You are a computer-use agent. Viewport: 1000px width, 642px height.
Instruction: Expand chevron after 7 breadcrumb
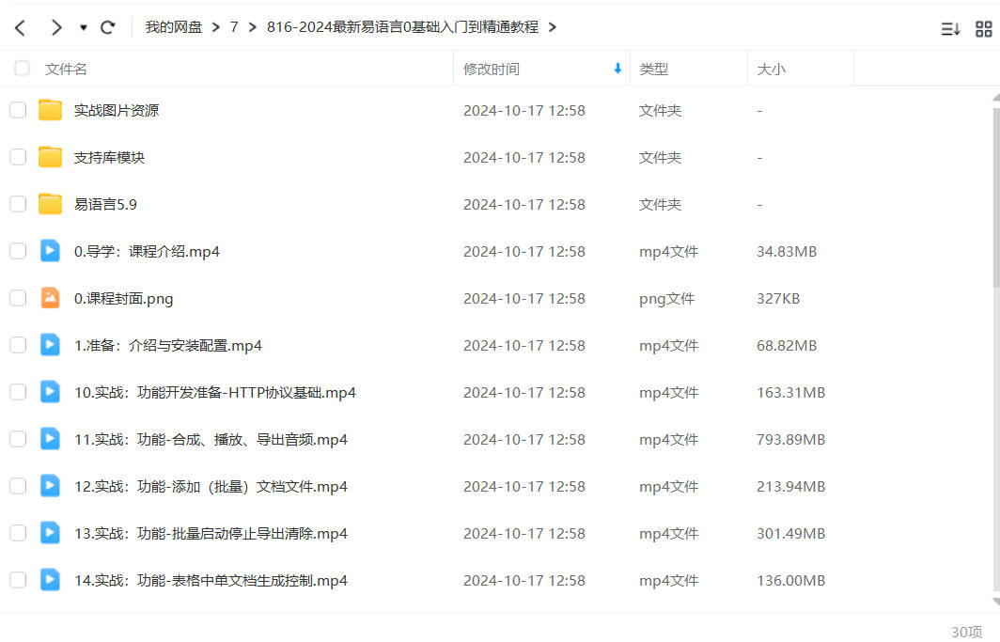(253, 27)
